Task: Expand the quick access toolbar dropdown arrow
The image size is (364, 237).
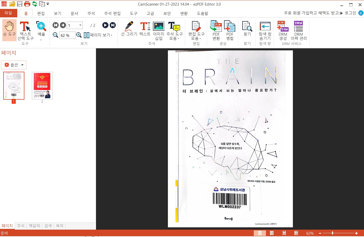Action: pyautogui.click(x=48, y=4)
